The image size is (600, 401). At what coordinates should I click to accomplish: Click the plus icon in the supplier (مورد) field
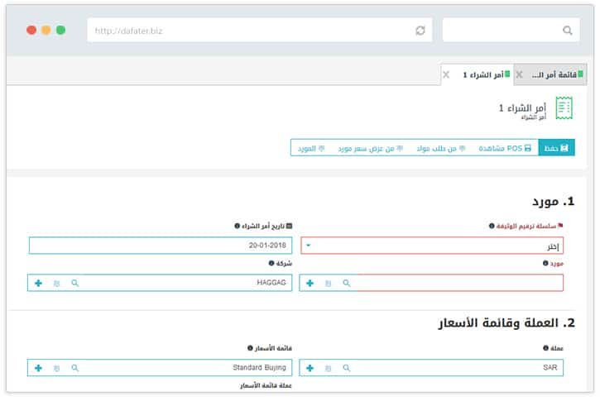(310, 283)
